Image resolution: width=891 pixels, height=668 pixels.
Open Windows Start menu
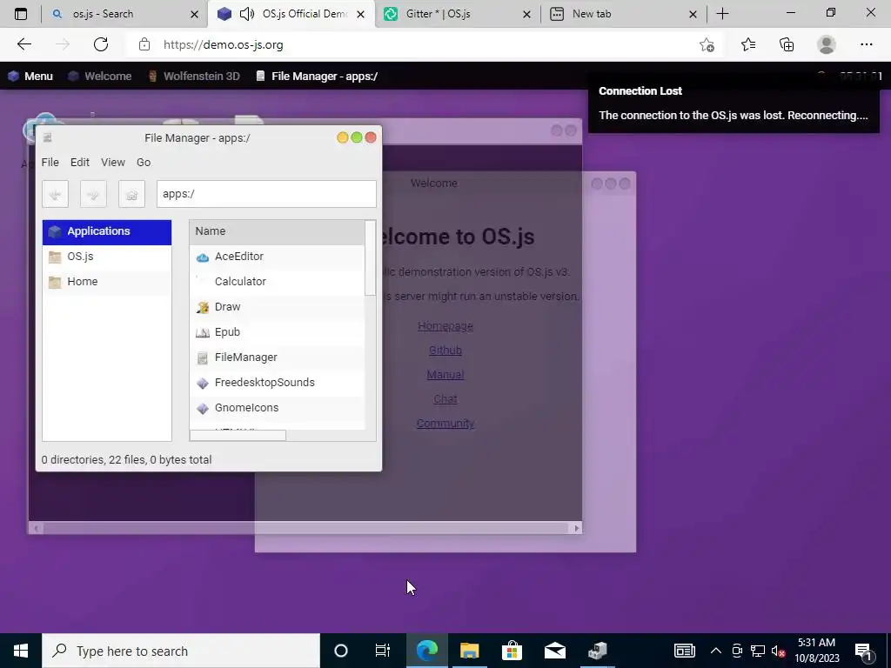(x=21, y=651)
